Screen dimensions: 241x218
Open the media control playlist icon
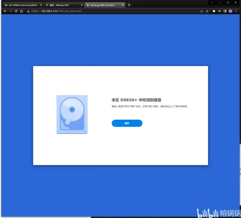click(219, 11)
